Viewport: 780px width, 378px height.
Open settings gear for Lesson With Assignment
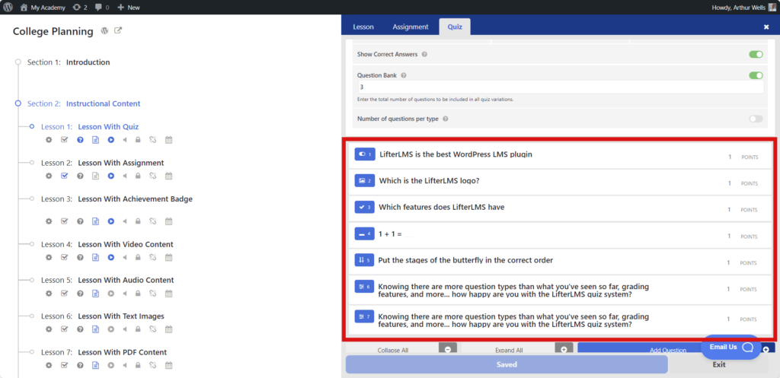[x=49, y=176]
